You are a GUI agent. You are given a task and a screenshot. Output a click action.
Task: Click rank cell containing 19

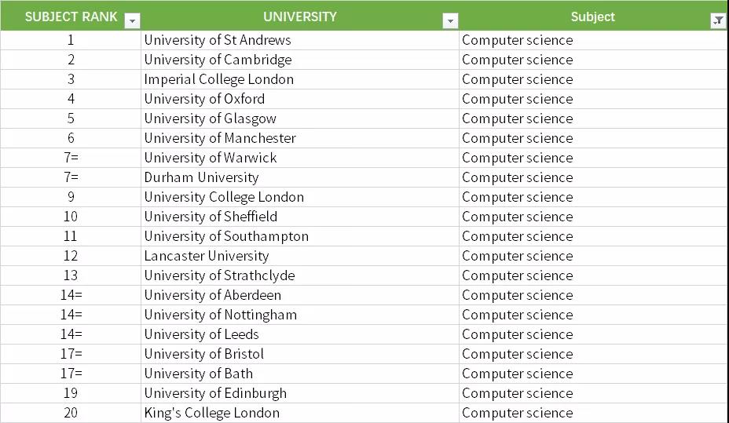71,393
